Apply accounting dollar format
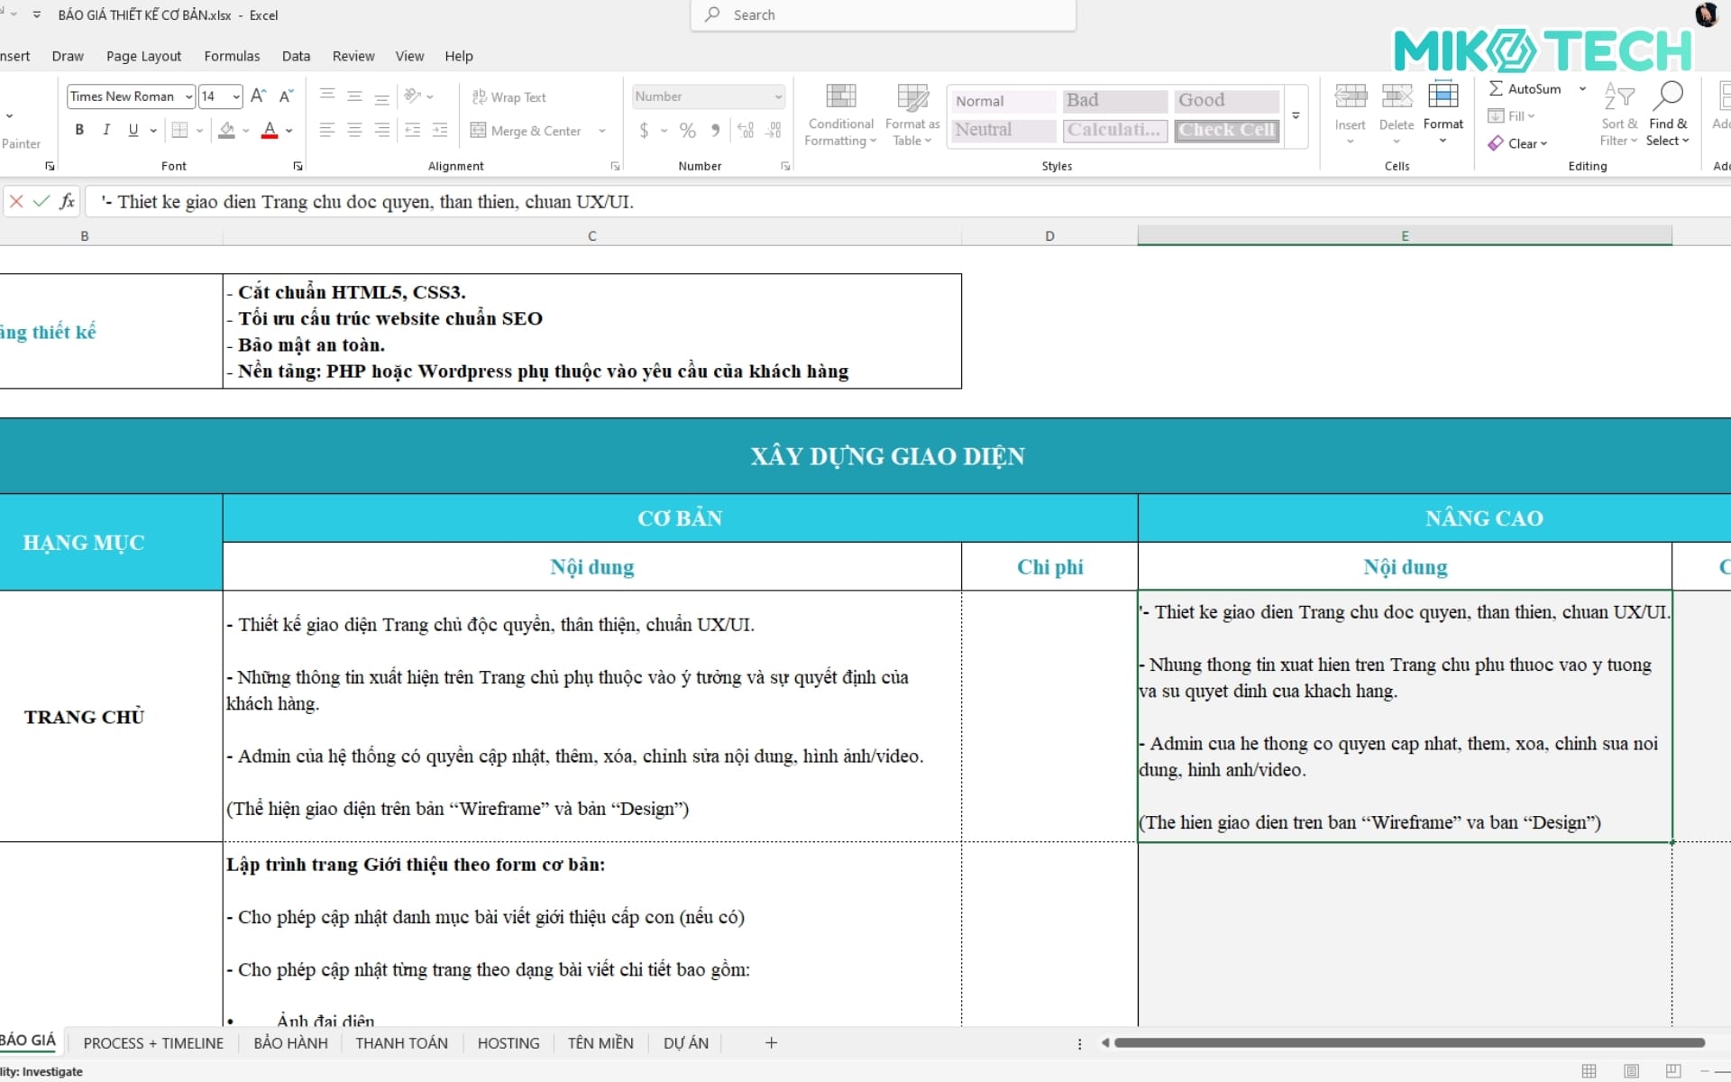The image size is (1731, 1082). pyautogui.click(x=644, y=130)
